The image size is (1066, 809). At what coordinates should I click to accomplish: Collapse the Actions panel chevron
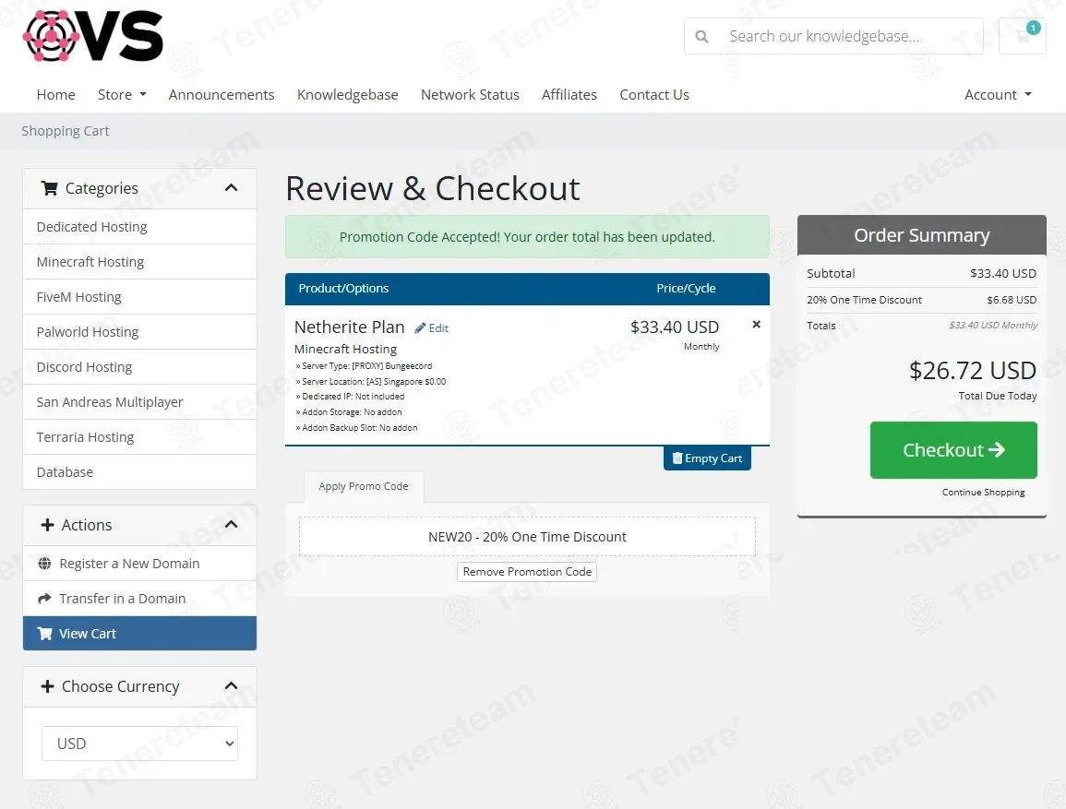tap(231, 524)
